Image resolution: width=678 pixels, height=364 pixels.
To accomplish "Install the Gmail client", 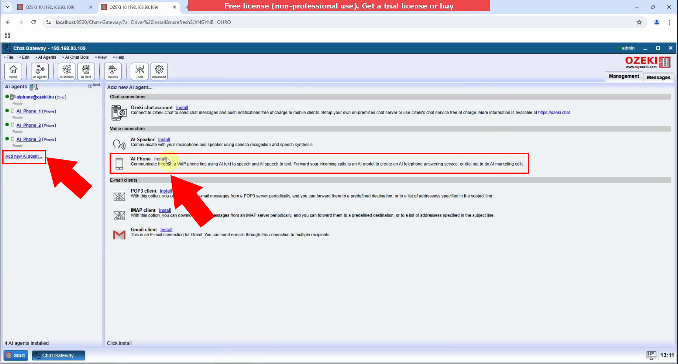I will click(166, 230).
